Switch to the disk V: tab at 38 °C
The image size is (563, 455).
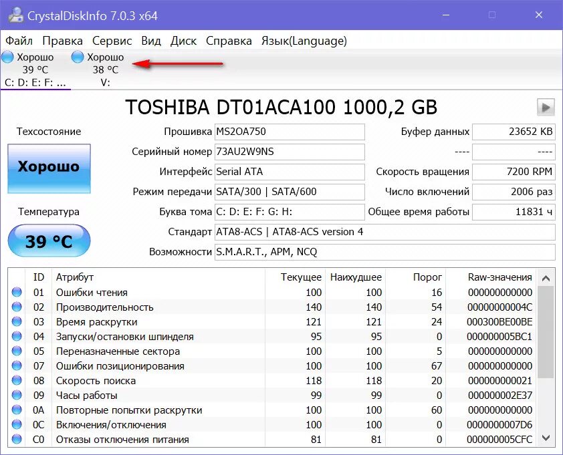(106, 69)
